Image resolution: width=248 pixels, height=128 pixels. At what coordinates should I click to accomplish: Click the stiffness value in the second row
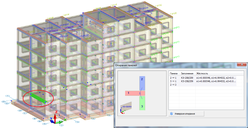coord(216,81)
